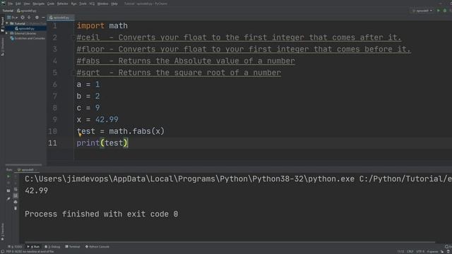Click the collapse all icon in Project panel

(29, 18)
